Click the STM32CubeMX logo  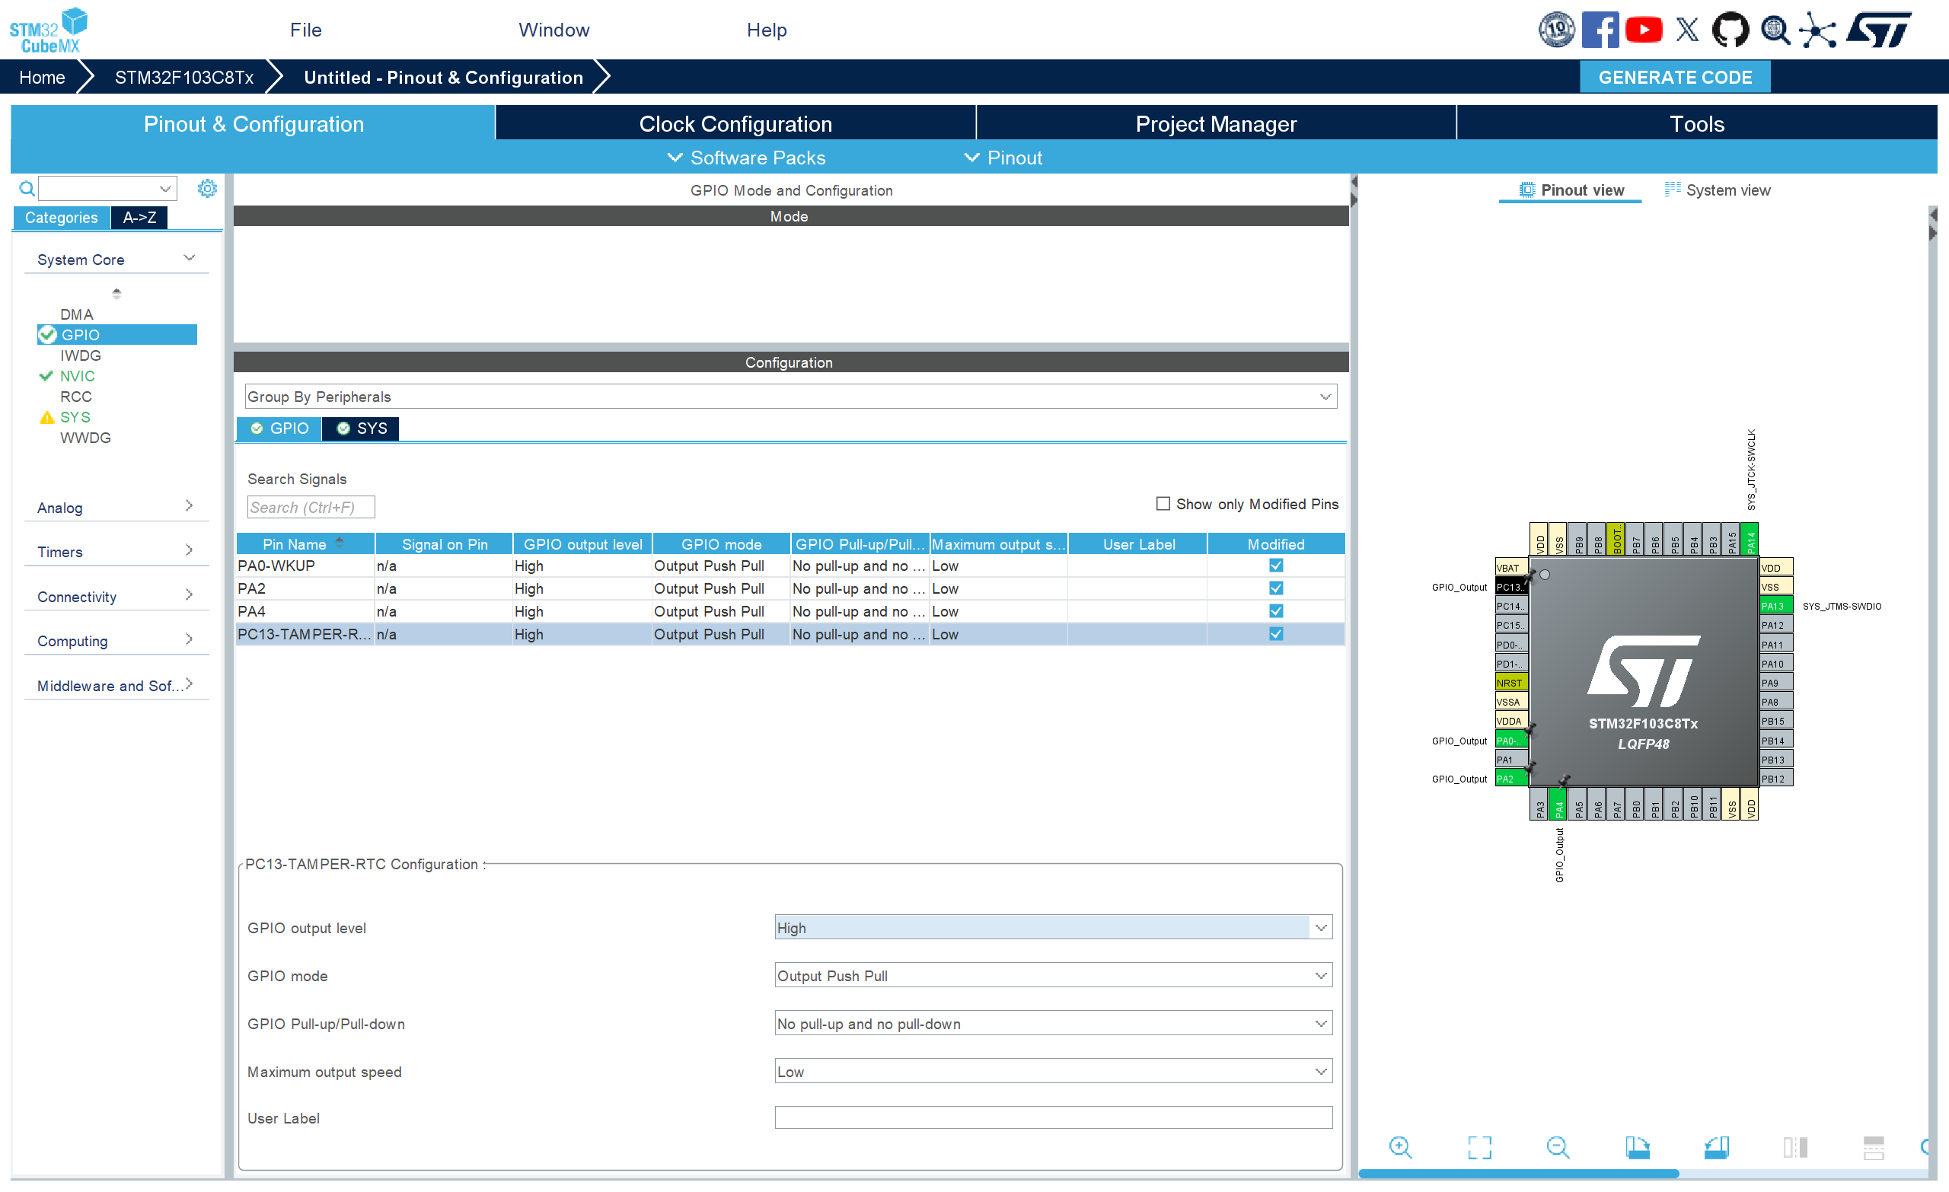point(47,30)
